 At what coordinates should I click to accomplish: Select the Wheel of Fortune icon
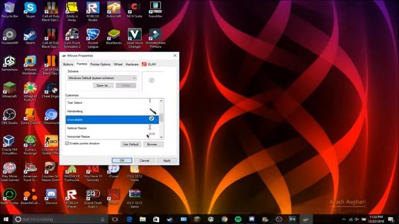(x=31, y=91)
